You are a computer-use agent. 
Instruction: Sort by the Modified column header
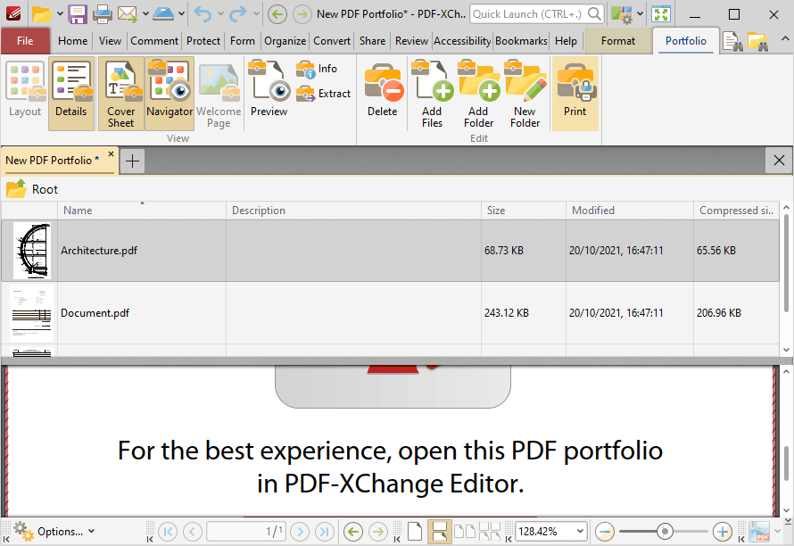tap(630, 211)
